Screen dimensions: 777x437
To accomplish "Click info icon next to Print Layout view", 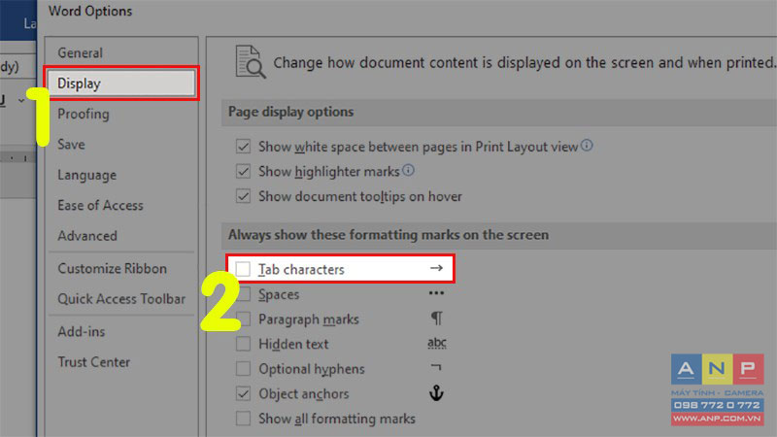I will [x=587, y=145].
